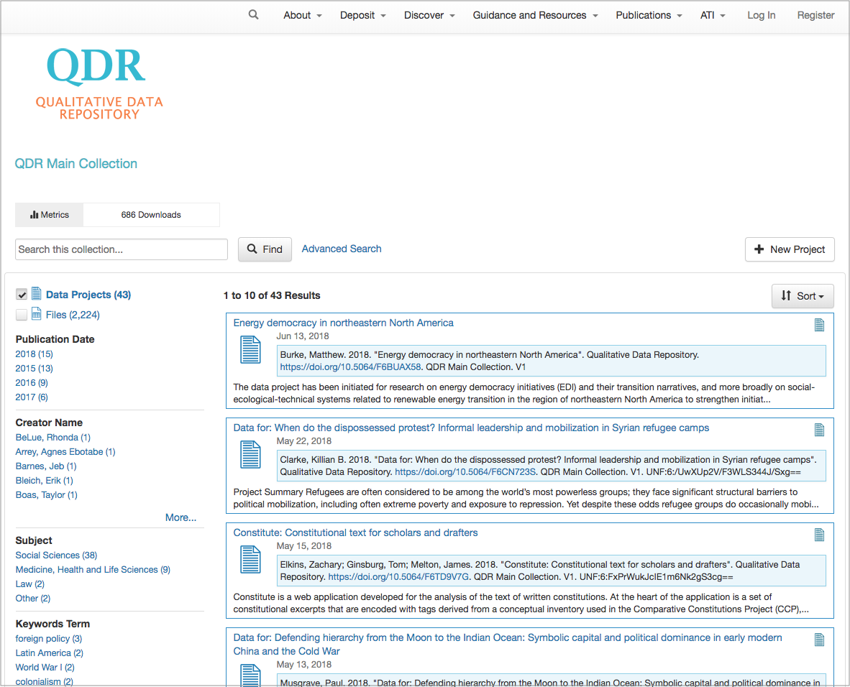The image size is (850, 687).
Task: Expand the Discover dropdown menu
Action: click(x=429, y=15)
